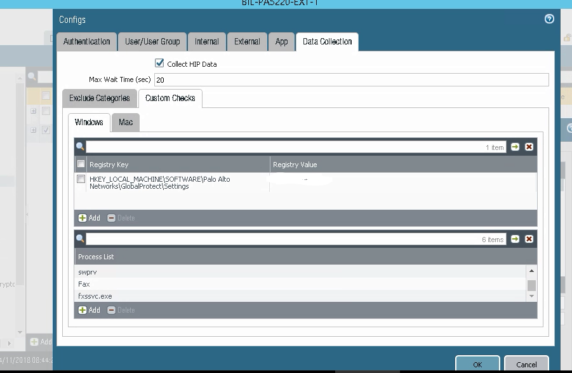Image resolution: width=572 pixels, height=373 pixels.
Task: Switch to the Authentication tab
Action: point(87,41)
